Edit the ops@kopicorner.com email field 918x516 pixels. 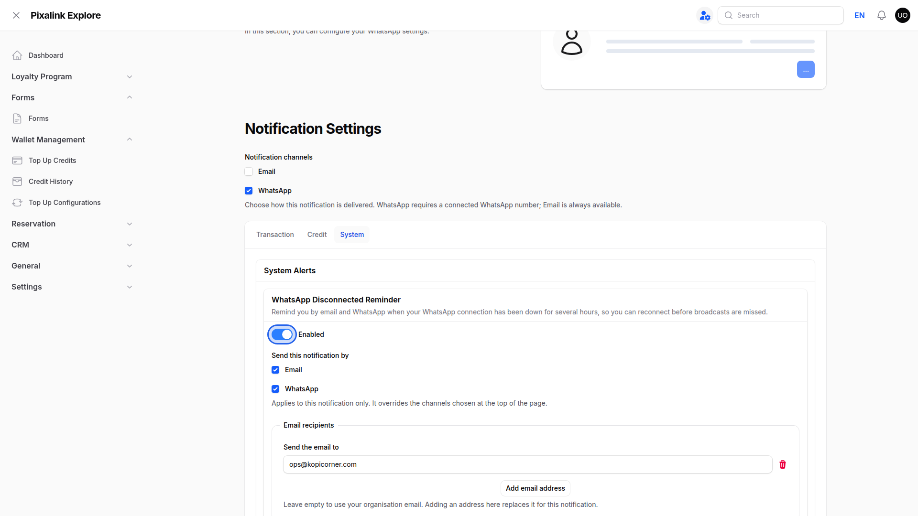pos(528,464)
